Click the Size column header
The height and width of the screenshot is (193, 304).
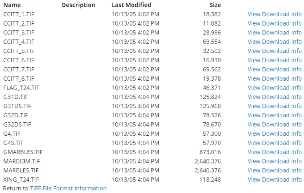point(215,5)
